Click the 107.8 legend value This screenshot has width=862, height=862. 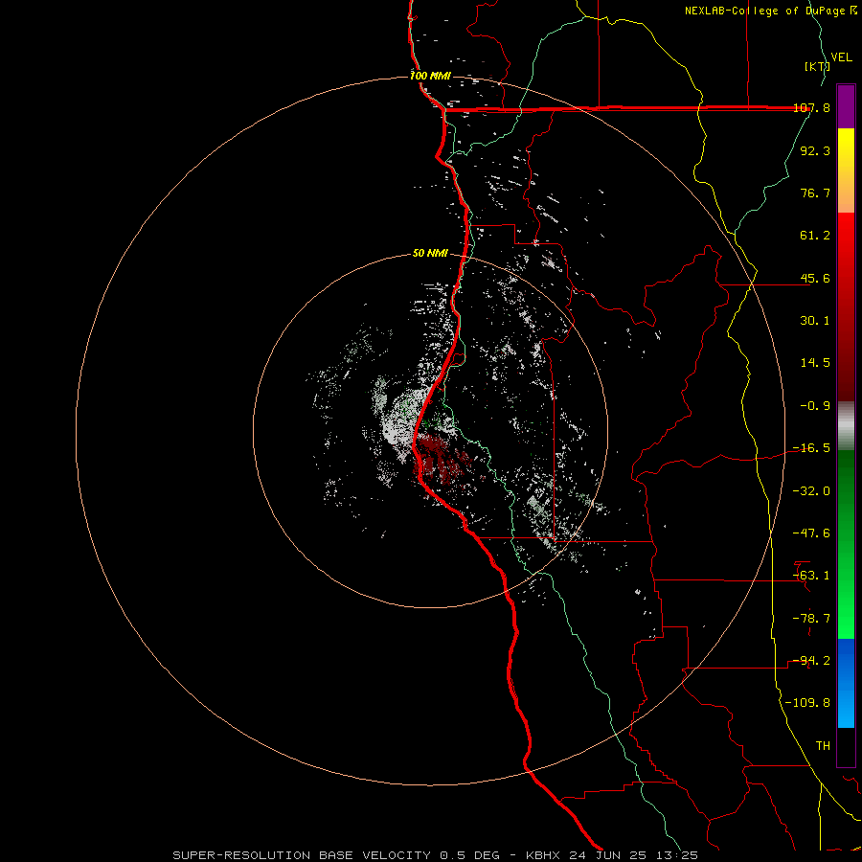tap(811, 108)
